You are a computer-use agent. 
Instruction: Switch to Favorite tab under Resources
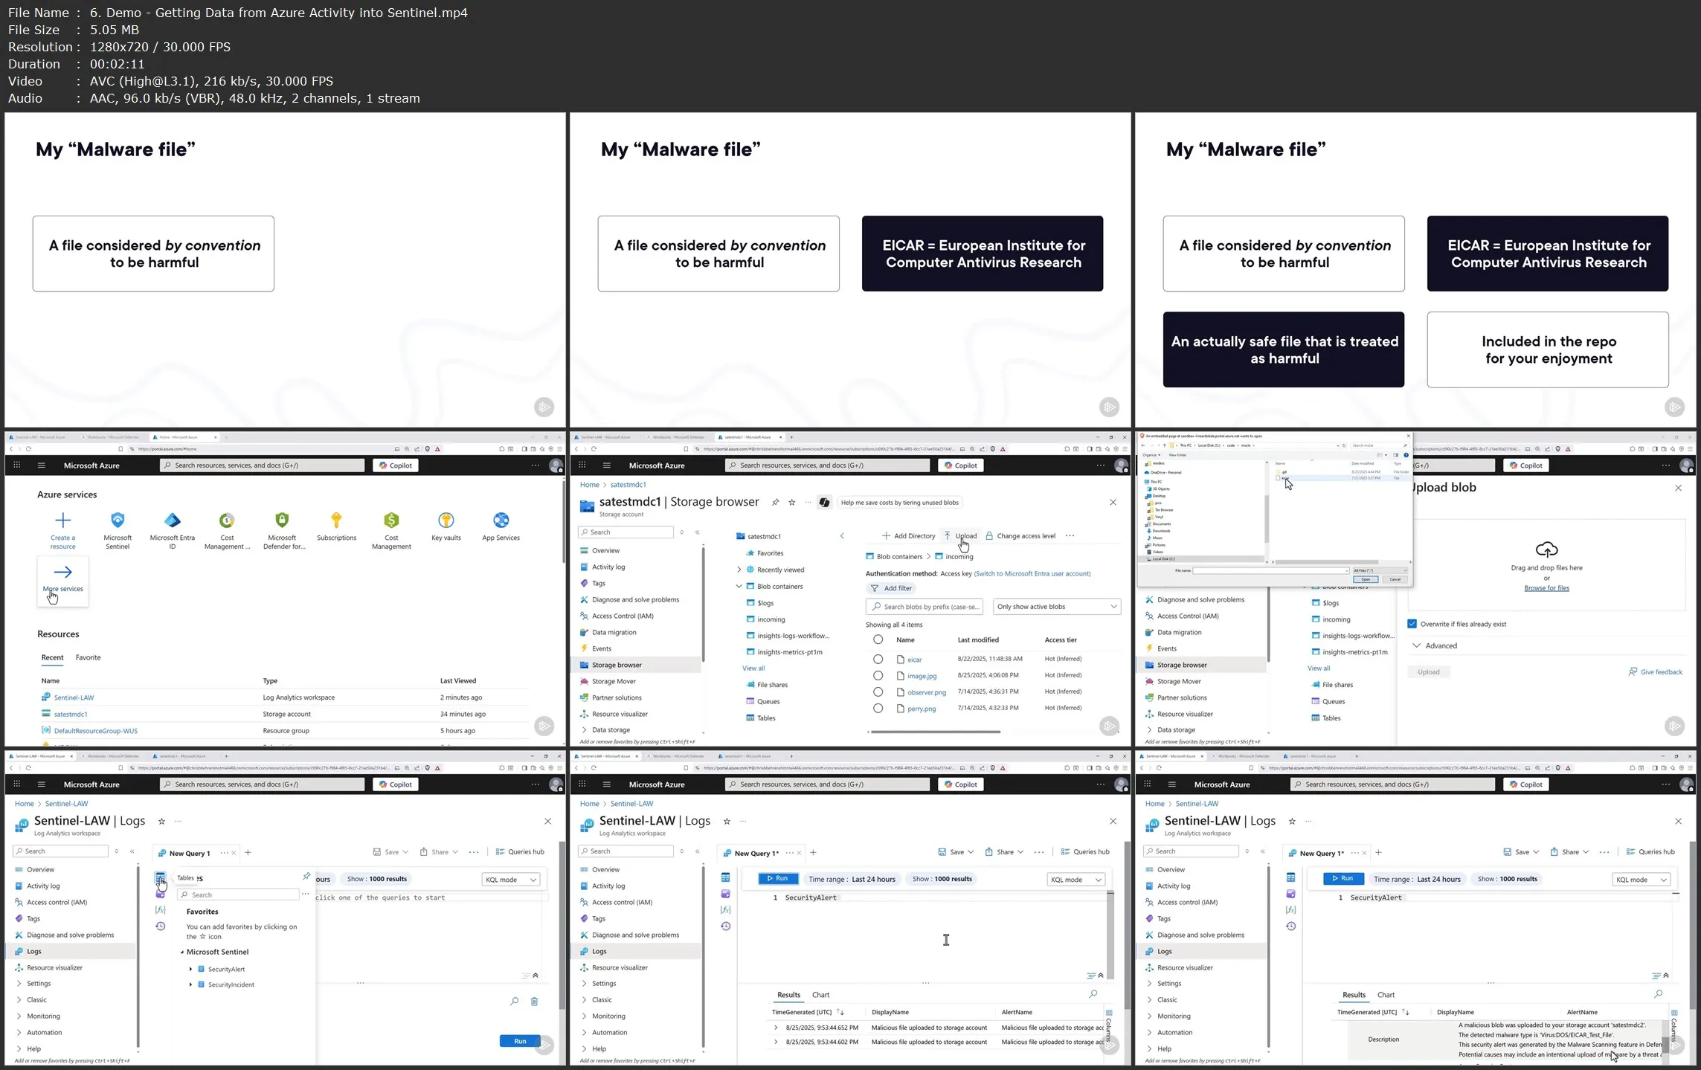click(88, 657)
